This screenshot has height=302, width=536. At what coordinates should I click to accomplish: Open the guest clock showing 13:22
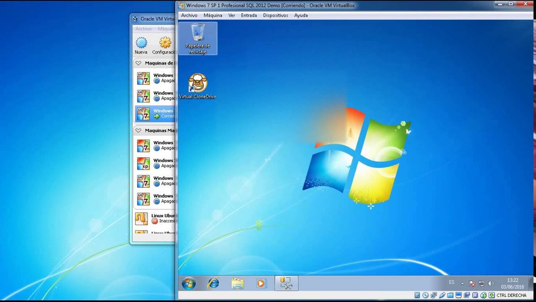pos(513,284)
